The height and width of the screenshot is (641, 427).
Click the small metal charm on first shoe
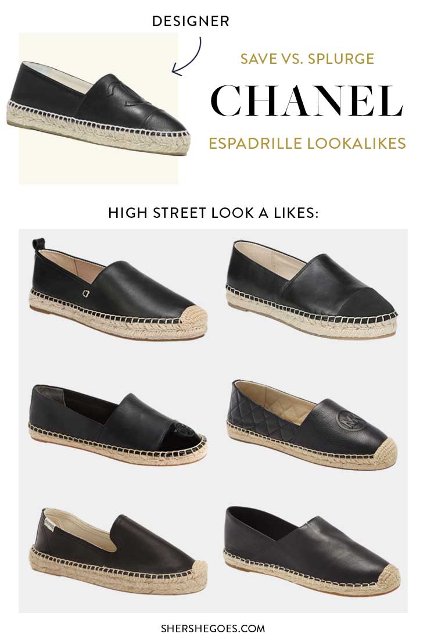(x=86, y=292)
